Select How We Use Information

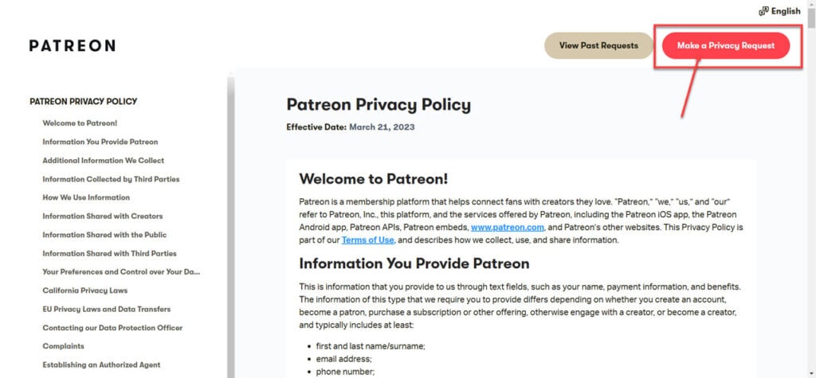(86, 197)
